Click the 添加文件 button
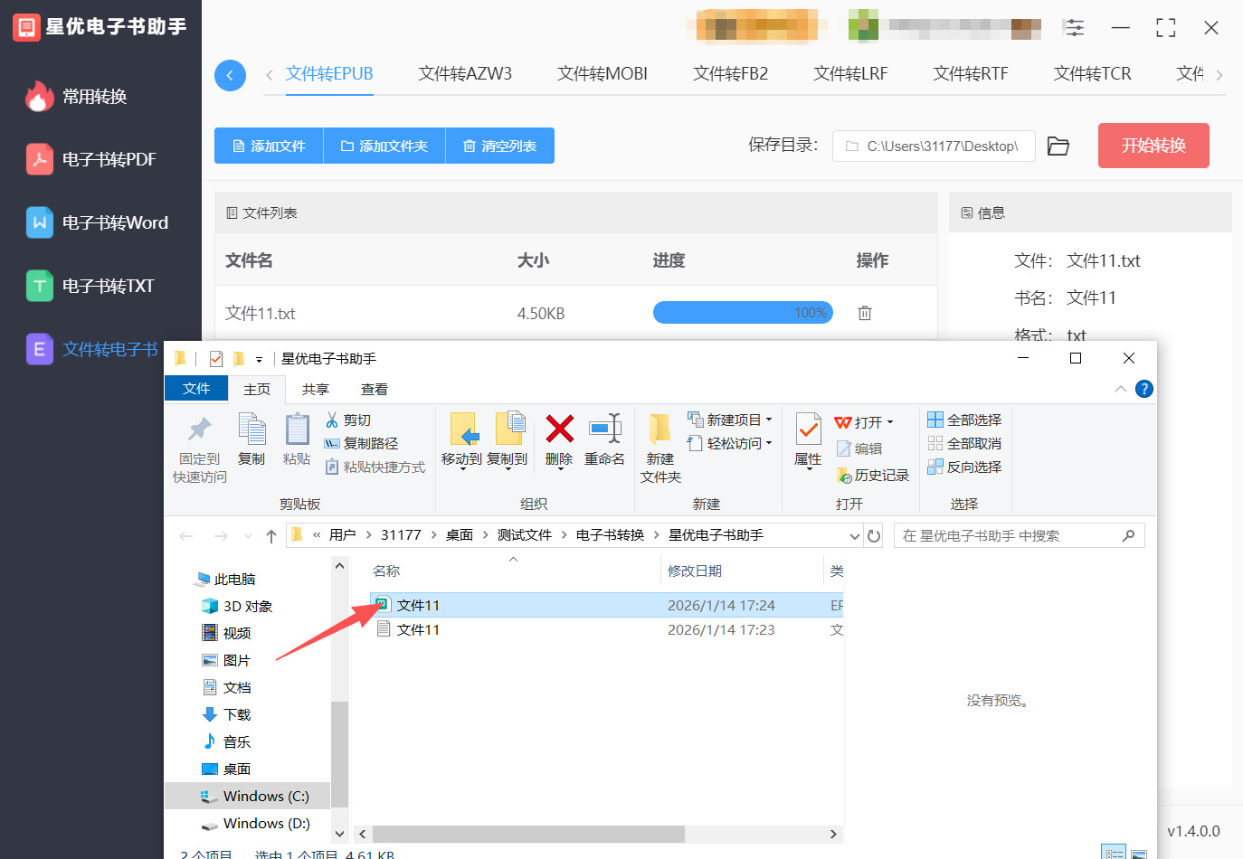1243x859 pixels. point(269,146)
